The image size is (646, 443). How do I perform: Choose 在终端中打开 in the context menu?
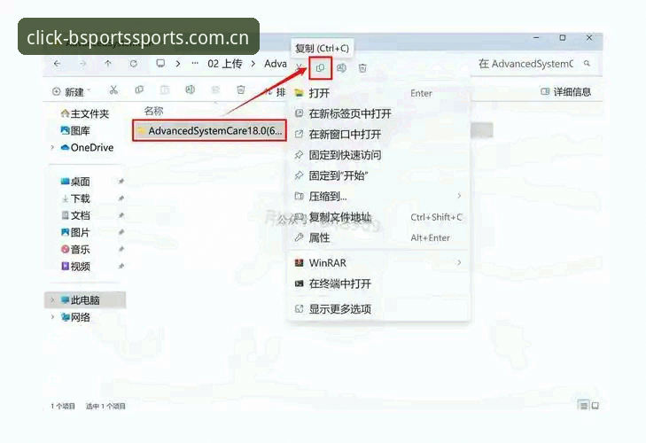(379, 284)
